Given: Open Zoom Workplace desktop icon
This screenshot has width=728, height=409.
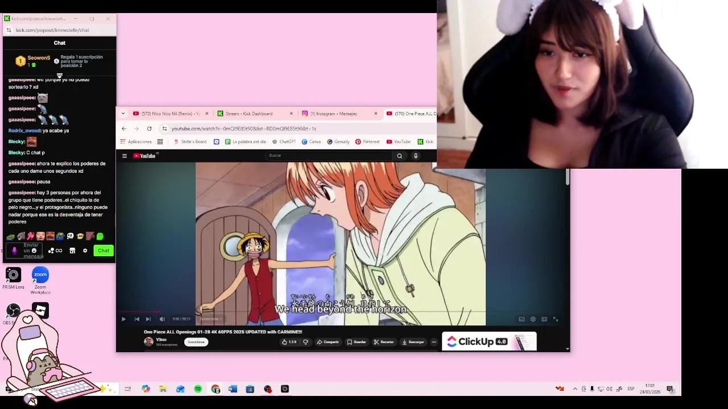Looking at the screenshot, I should (40, 281).
